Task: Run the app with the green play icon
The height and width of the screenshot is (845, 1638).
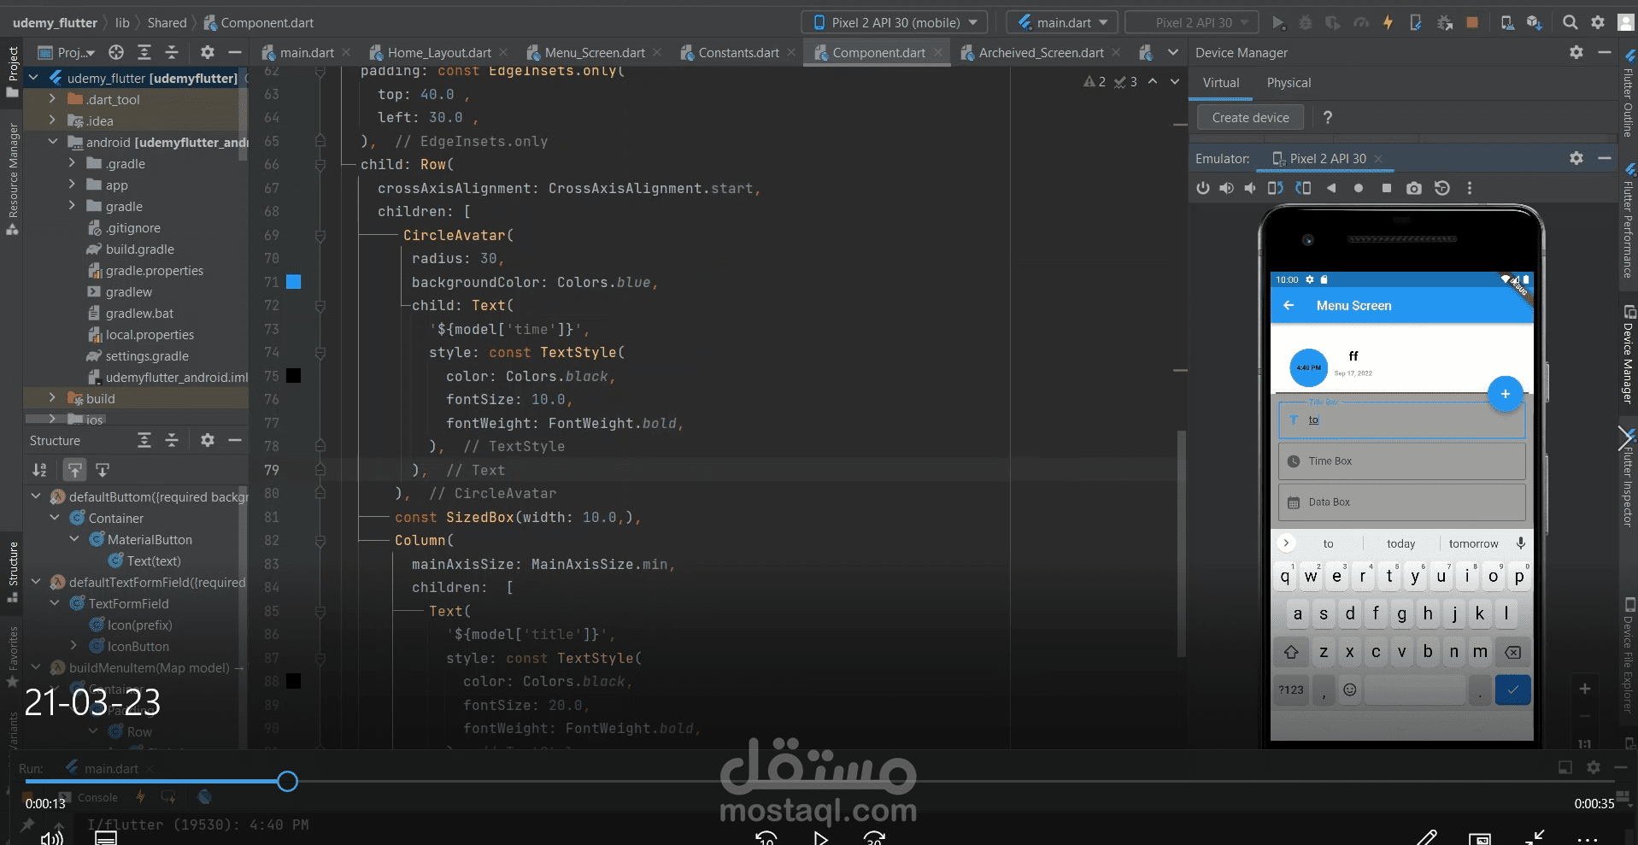Action: pos(1278,23)
